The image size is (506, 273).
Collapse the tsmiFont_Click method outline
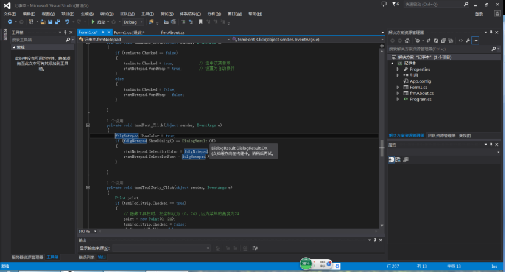tap(88, 125)
